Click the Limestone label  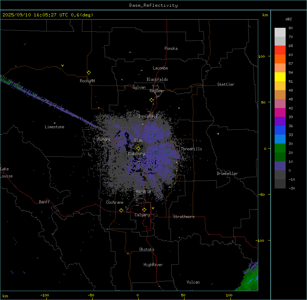point(54,127)
